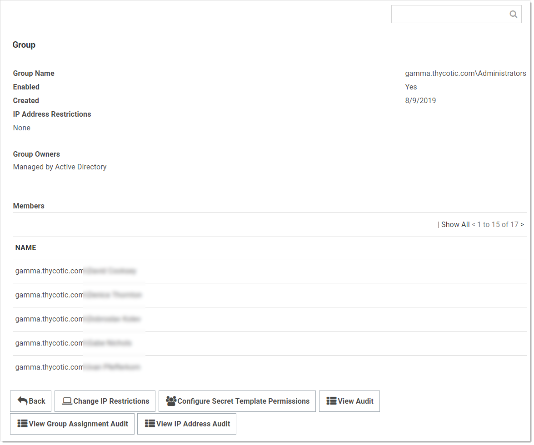Click the list icon on View Group Assignment Audit
The height and width of the screenshot is (445, 534).
(22, 424)
